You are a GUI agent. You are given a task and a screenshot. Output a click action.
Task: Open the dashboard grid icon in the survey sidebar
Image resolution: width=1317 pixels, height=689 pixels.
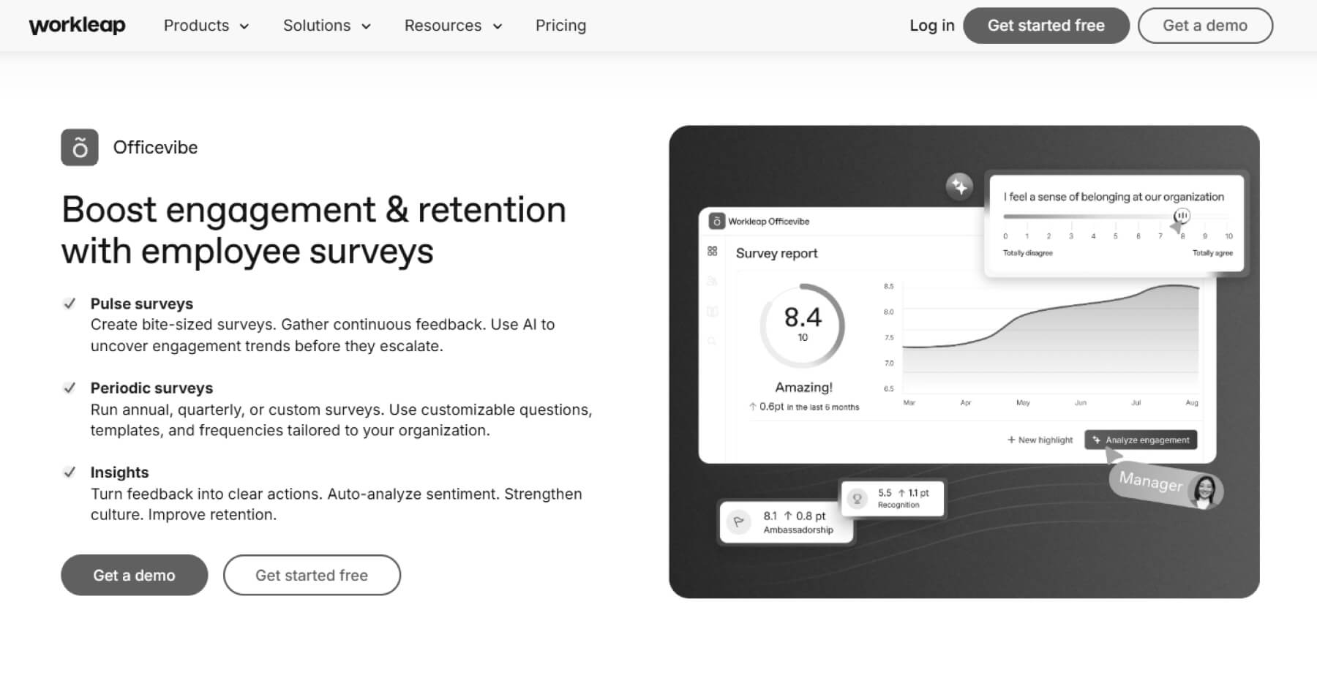click(x=713, y=251)
